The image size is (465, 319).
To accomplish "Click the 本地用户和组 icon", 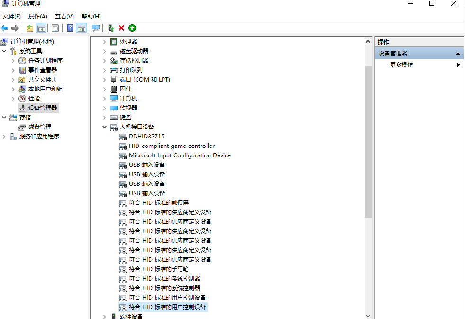I will 22,89.
